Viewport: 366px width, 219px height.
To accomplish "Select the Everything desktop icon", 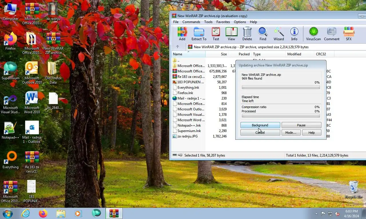I will click(11, 160).
